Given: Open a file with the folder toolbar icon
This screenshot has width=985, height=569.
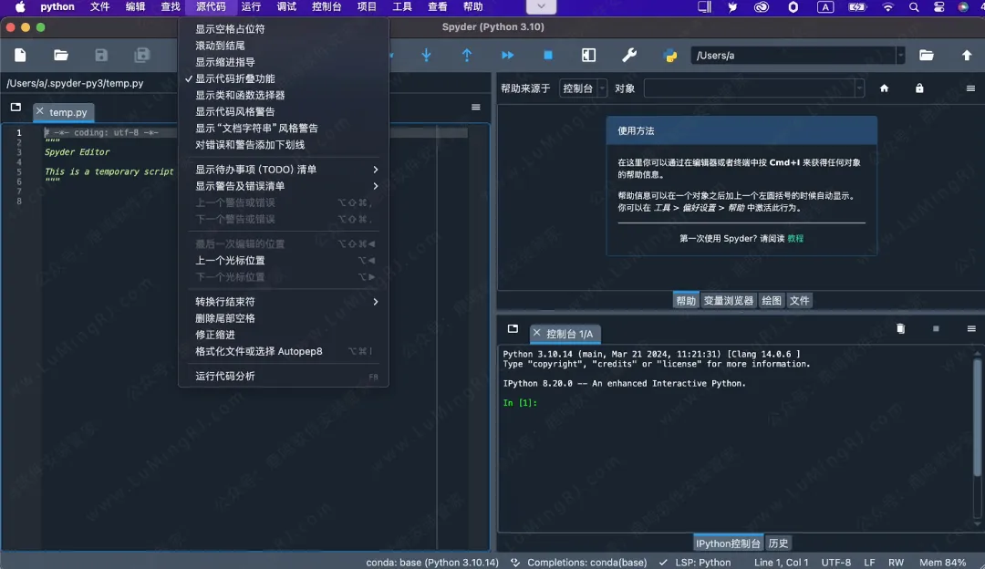Looking at the screenshot, I should pos(60,55).
